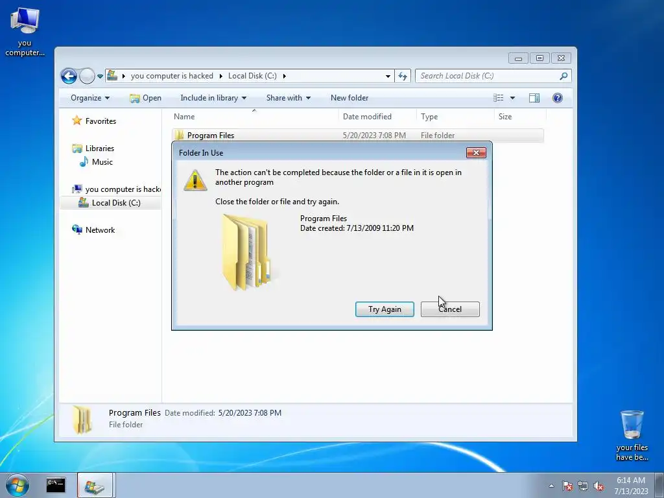Open Network in the navigation pane
The width and height of the screenshot is (664, 498).
coord(100,230)
